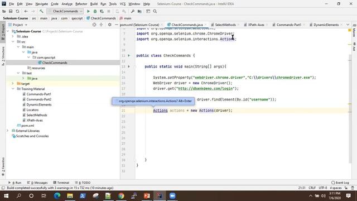Open PowerPoint from the taskbar
The image size is (357, 201).
[147, 196]
